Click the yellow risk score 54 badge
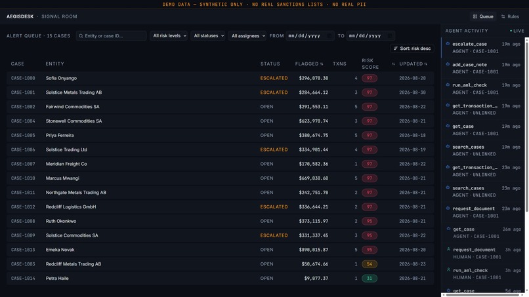 pyautogui.click(x=370, y=264)
